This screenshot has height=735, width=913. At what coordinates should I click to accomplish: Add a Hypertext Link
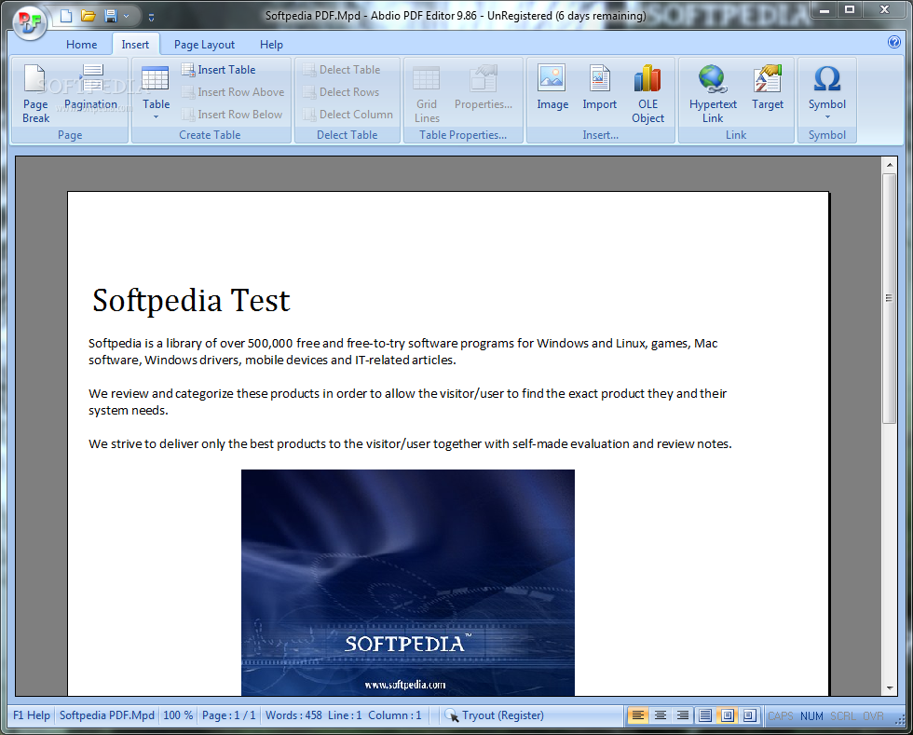click(713, 94)
